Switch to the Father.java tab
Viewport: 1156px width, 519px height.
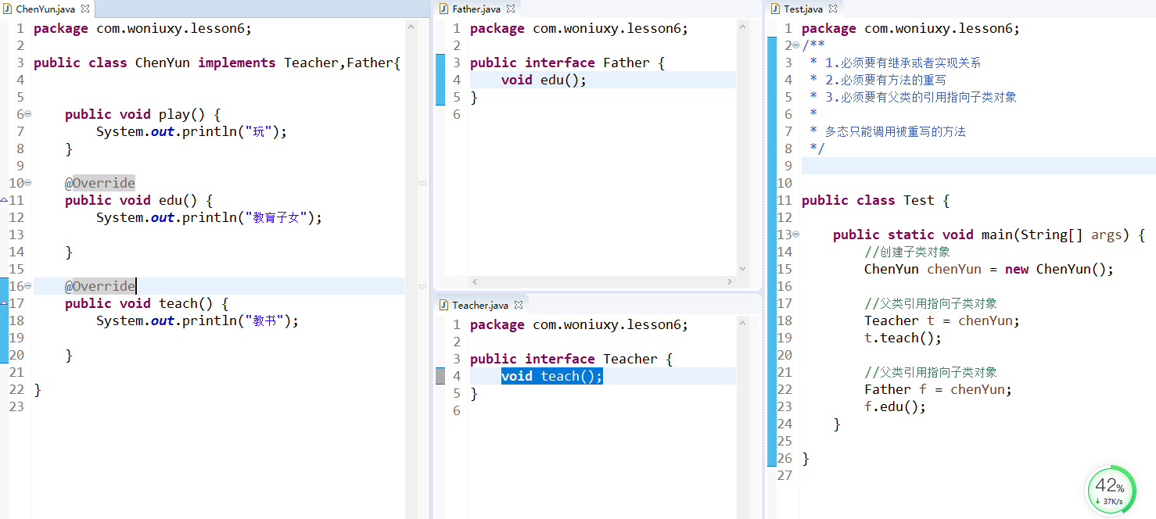(476, 9)
